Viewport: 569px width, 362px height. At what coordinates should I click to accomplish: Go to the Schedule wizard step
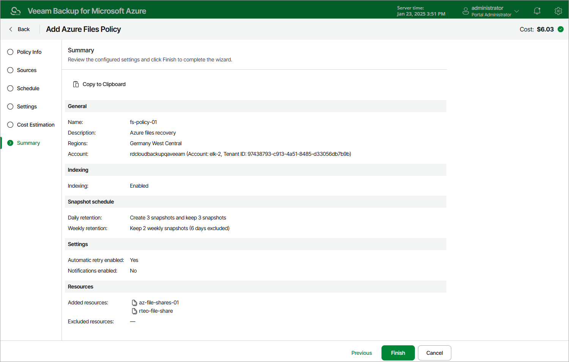pyautogui.click(x=28, y=88)
